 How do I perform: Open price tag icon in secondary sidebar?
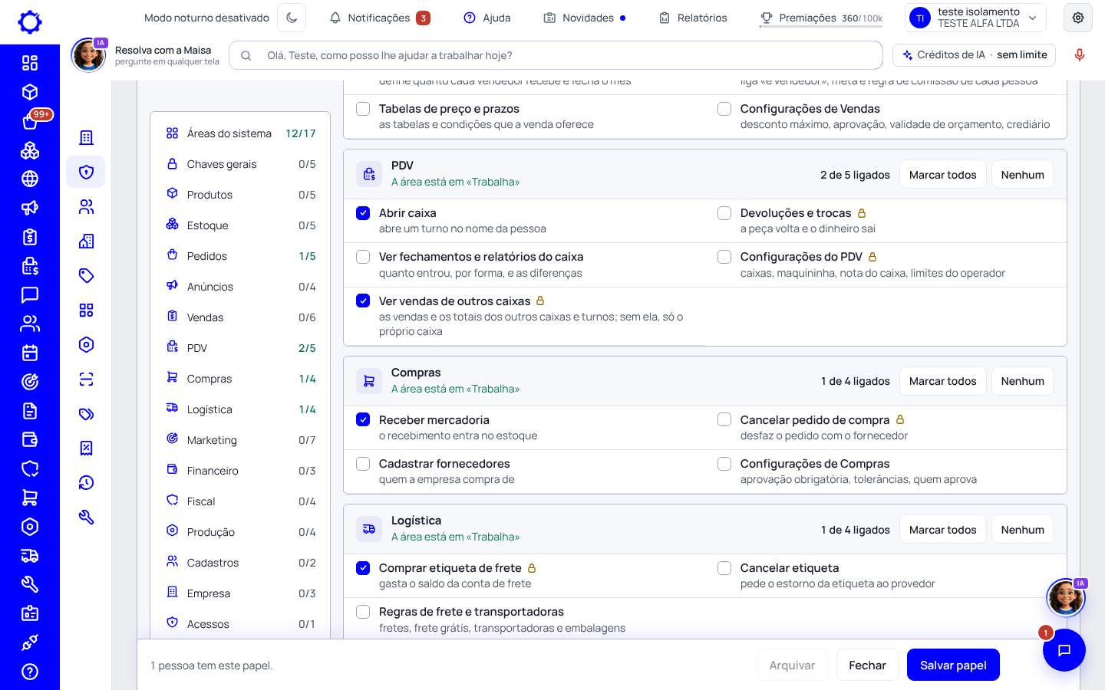(x=86, y=275)
